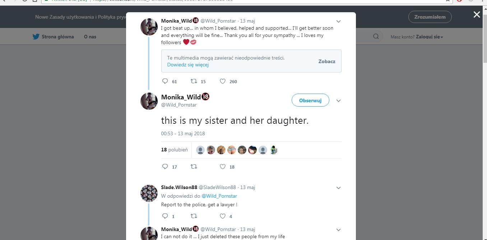
Task: Expand the 'Zaloguj się' login dropdown
Action: 430,37
